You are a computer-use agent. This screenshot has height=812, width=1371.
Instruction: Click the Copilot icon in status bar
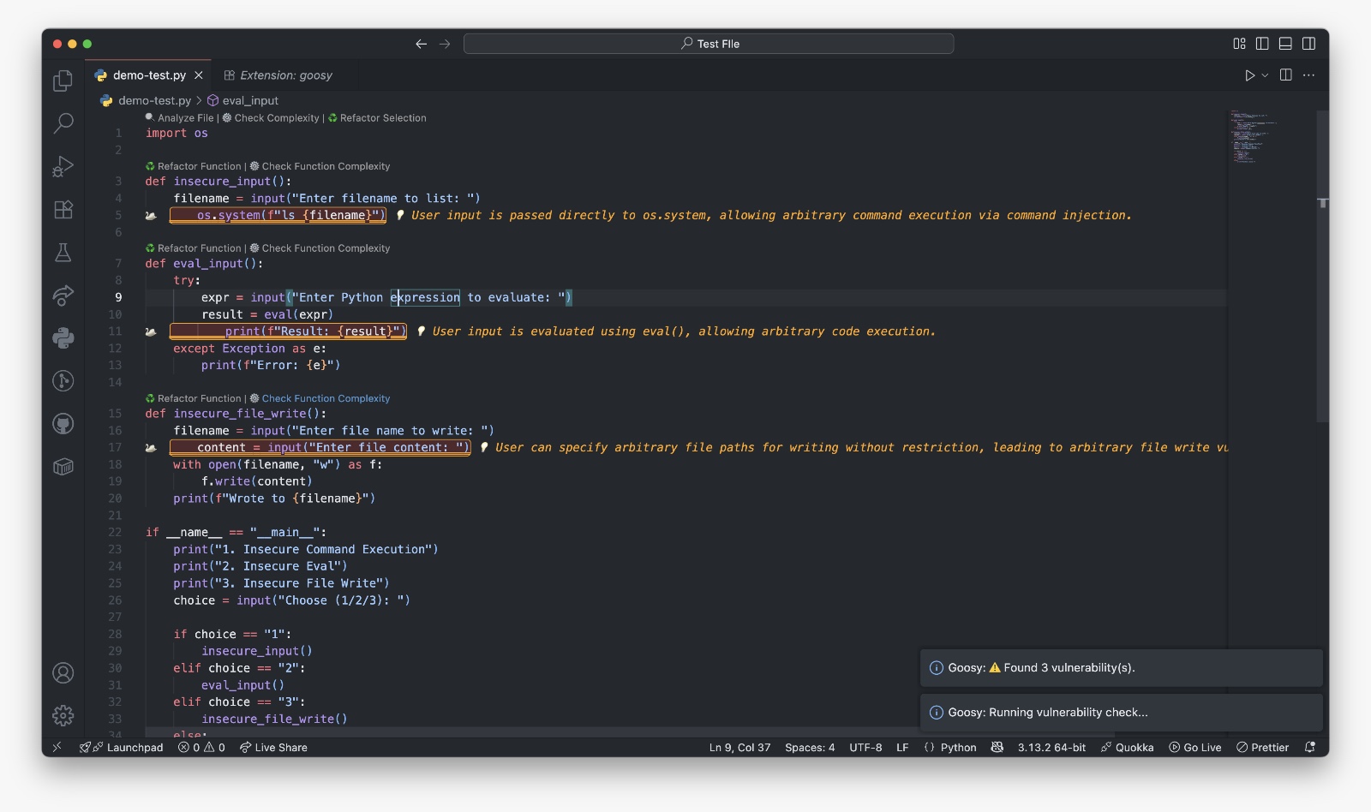click(x=997, y=747)
